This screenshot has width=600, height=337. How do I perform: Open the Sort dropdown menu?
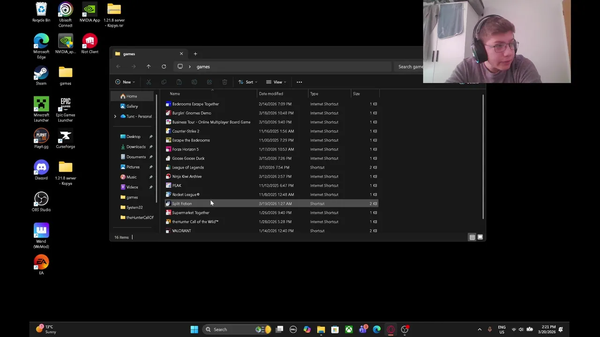click(x=248, y=82)
